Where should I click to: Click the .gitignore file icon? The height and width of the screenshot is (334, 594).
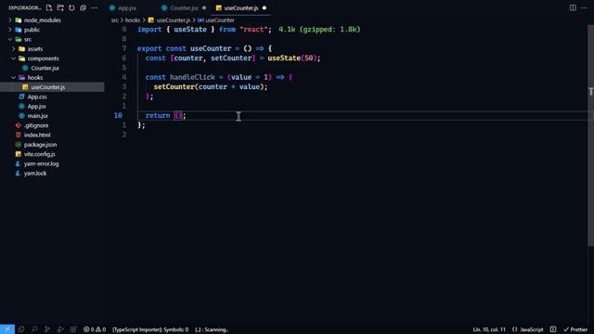pos(19,125)
